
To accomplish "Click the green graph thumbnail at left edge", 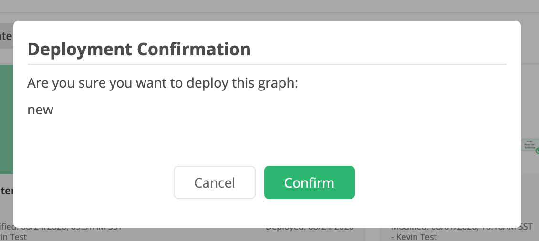I will click(x=6, y=119).
